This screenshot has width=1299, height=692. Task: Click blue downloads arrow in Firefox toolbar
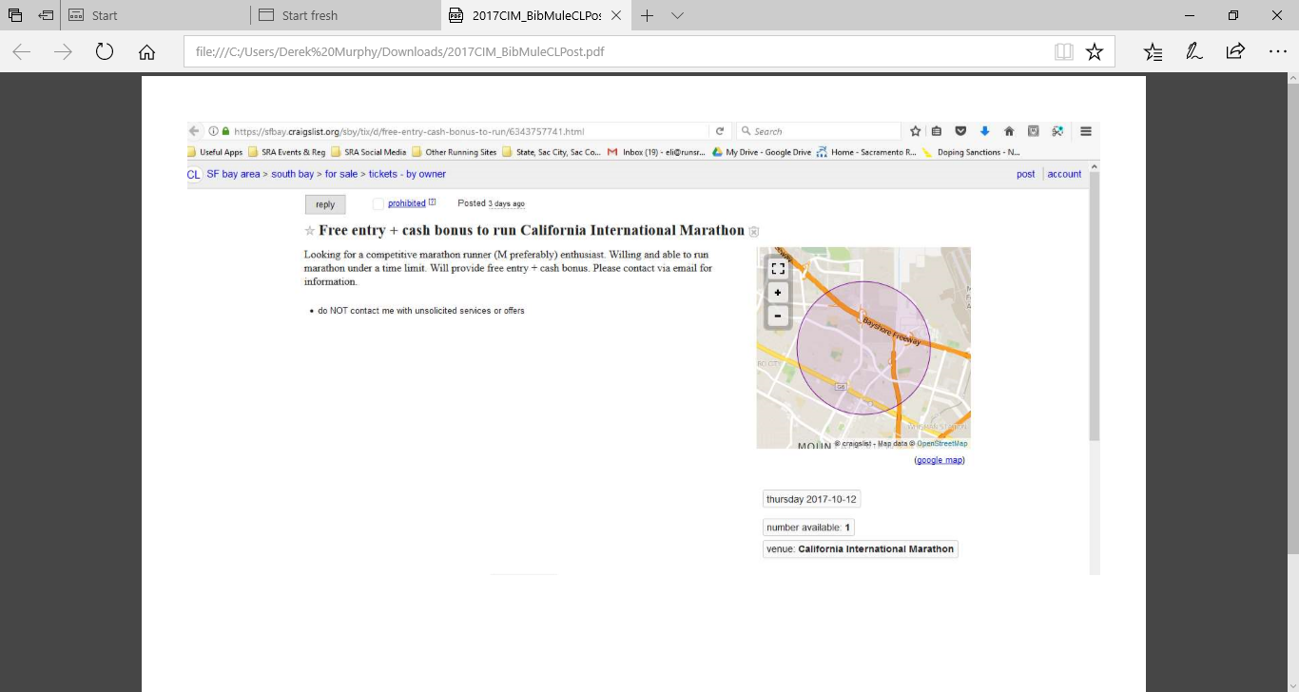pyautogui.click(x=984, y=131)
